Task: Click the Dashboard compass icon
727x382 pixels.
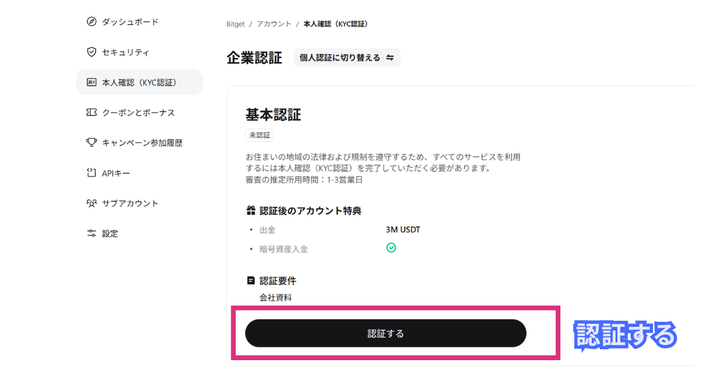Action: tap(91, 22)
